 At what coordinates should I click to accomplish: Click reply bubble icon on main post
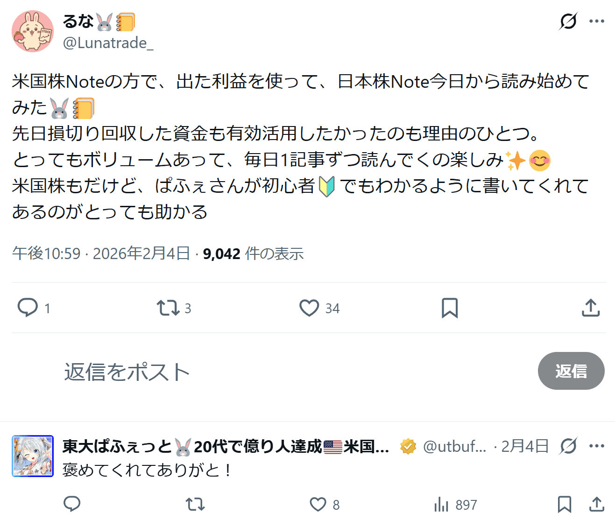click(x=28, y=308)
